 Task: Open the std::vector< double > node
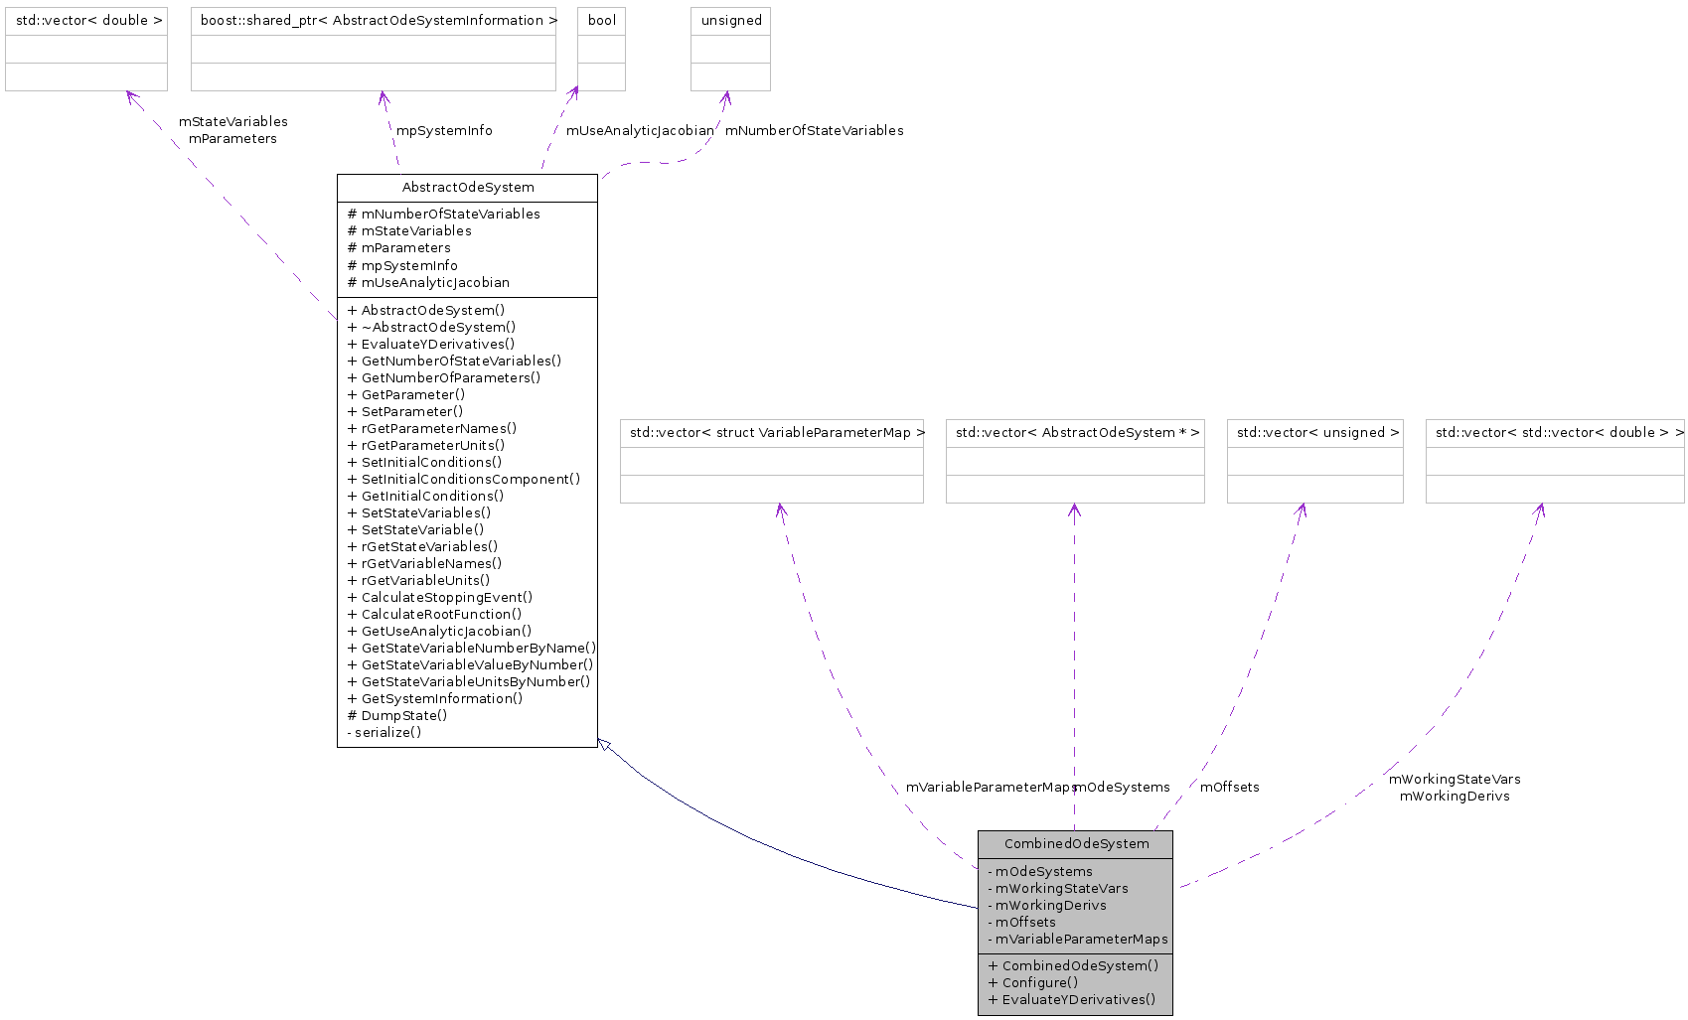click(86, 49)
